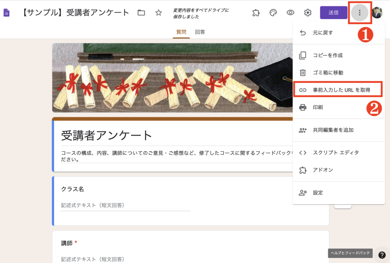The image size is (390, 263).
Task: Open form settings via the gear icon
Action: [308, 13]
